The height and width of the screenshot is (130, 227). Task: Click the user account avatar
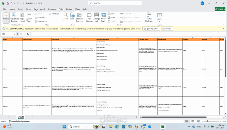(202, 3)
